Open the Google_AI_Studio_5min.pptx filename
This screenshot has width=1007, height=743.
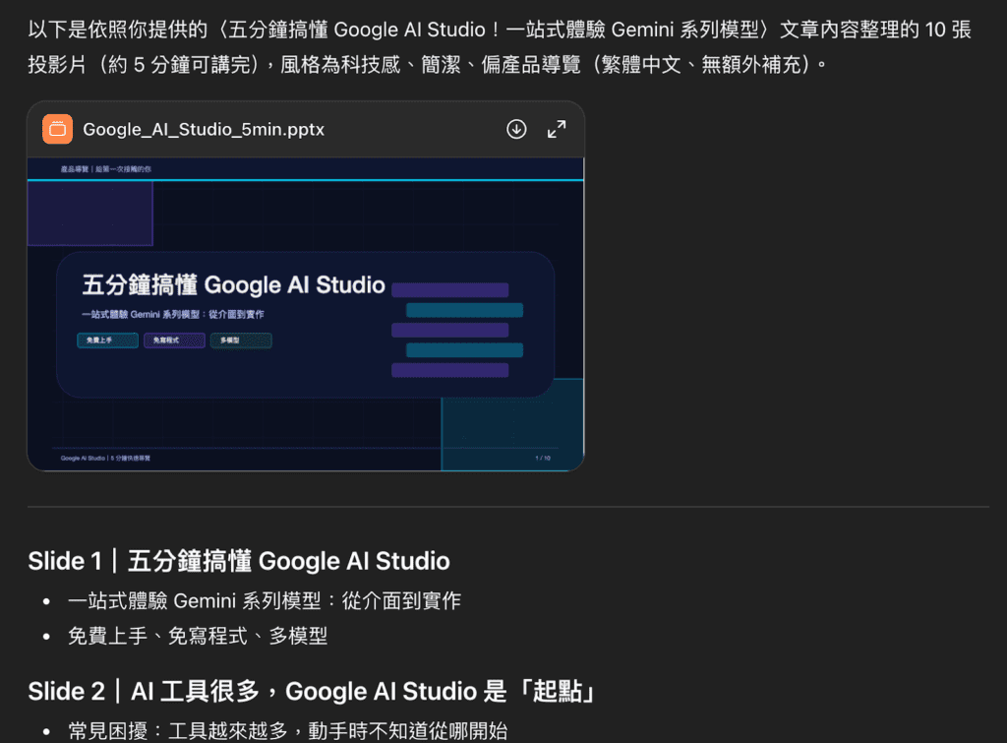pyautogui.click(x=204, y=130)
